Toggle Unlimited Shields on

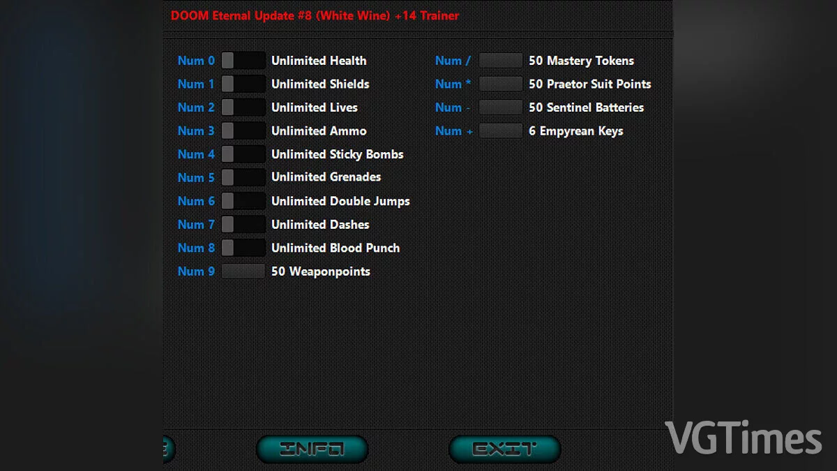coord(243,84)
